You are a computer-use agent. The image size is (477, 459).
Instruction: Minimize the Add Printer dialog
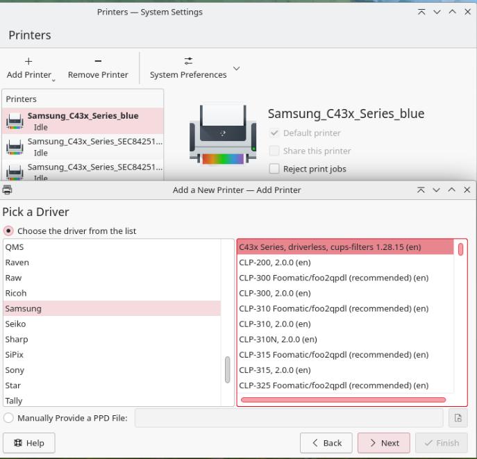(x=436, y=190)
